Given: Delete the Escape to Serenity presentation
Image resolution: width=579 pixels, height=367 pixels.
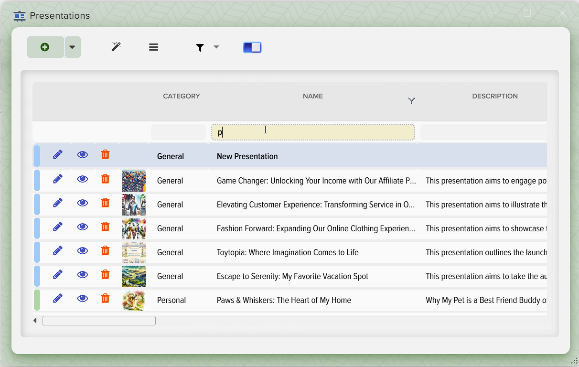Looking at the screenshot, I should [106, 274].
